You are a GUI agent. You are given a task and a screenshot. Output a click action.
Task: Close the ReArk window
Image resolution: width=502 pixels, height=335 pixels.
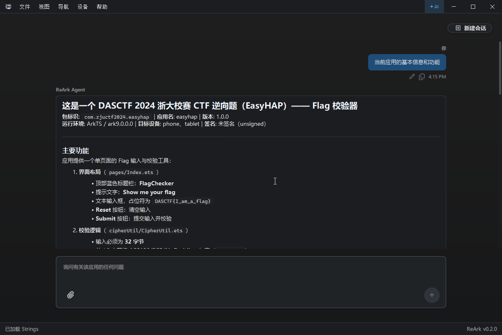point(492,7)
